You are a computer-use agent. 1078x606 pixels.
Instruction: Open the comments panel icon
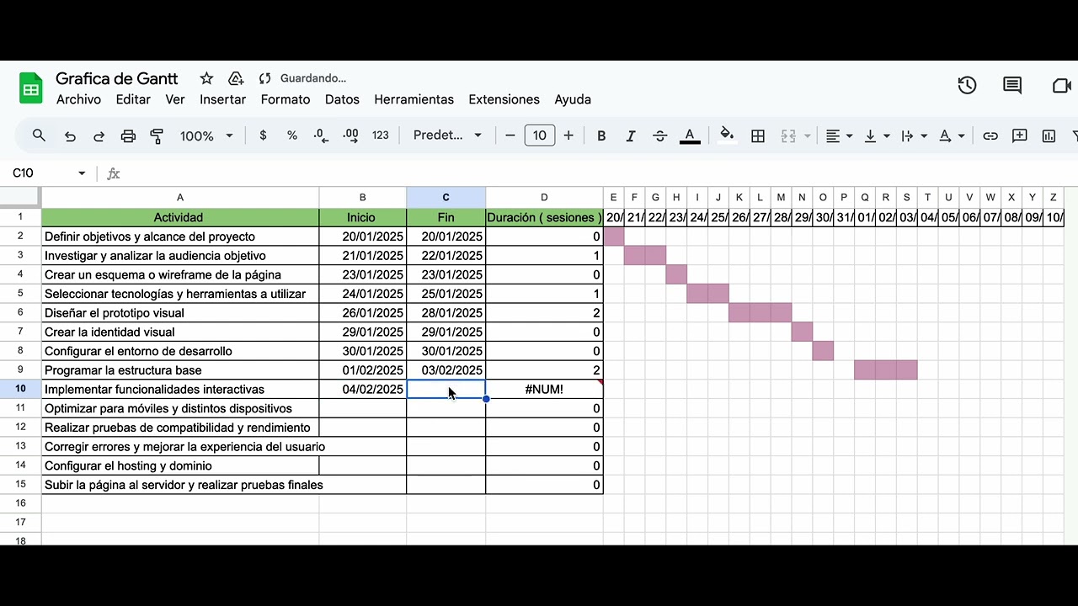pos(1012,85)
